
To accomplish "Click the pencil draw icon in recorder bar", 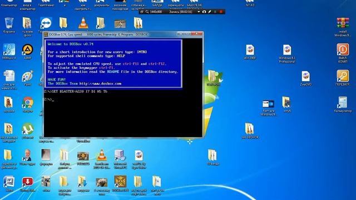I will tap(210, 12).
